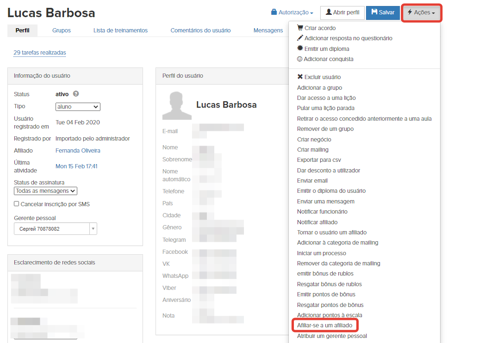Click the shopping cart icon beside Criar acordo
Screen dimensions: 485x343
click(300, 28)
